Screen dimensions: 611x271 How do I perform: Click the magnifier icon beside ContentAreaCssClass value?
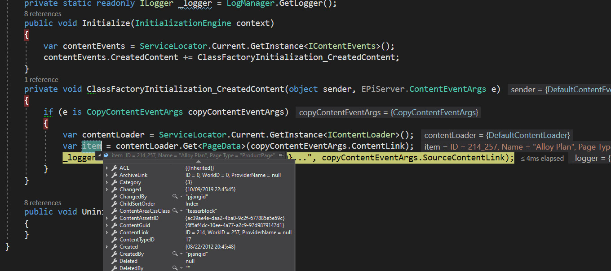[175, 211]
